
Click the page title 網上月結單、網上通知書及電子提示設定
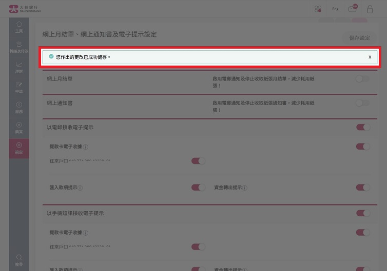[100, 34]
